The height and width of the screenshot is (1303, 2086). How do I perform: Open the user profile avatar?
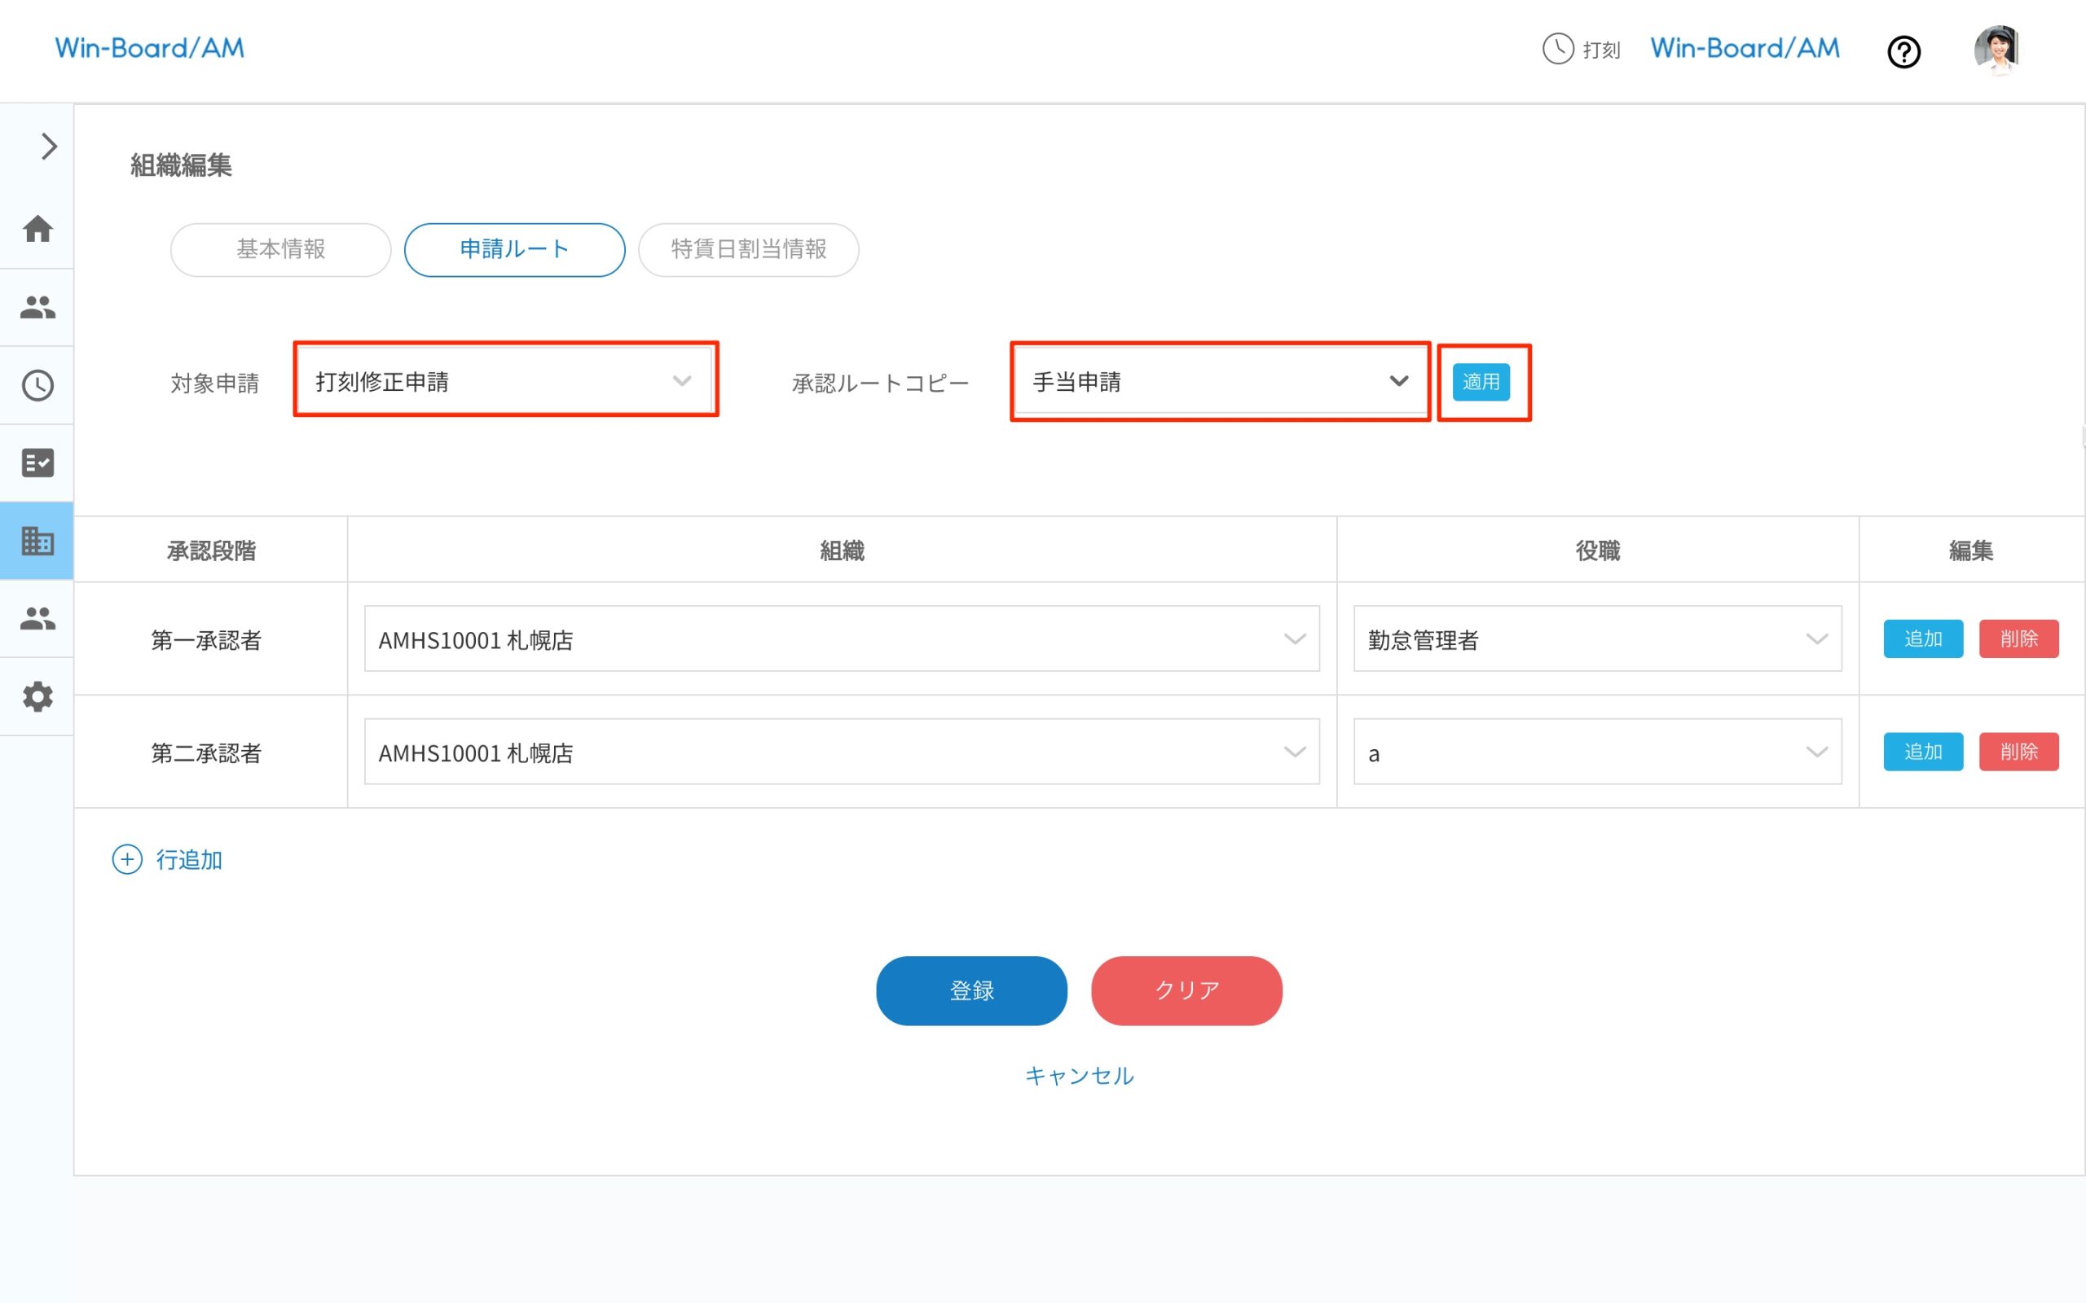pos(1996,49)
